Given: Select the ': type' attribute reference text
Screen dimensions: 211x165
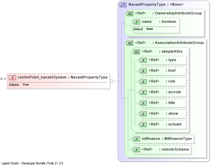Looking at the screenshot, I should 171,60.
